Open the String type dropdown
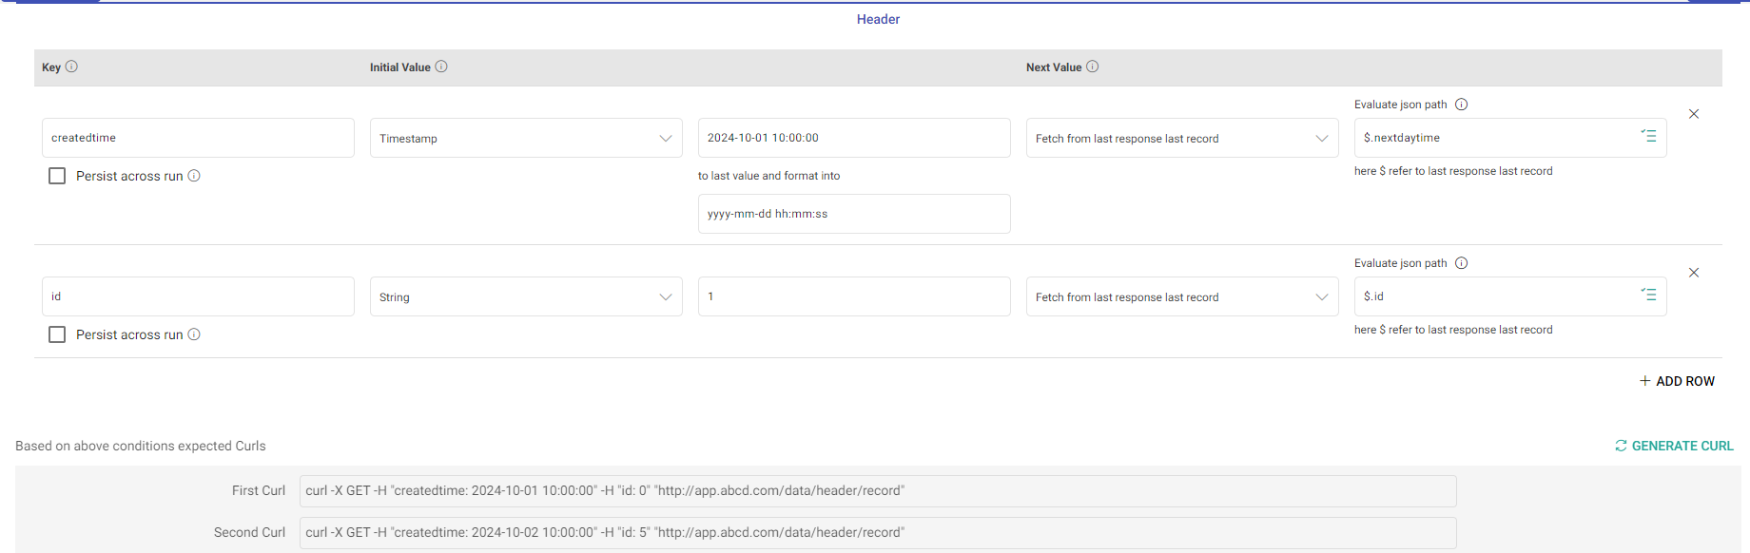 click(x=525, y=296)
